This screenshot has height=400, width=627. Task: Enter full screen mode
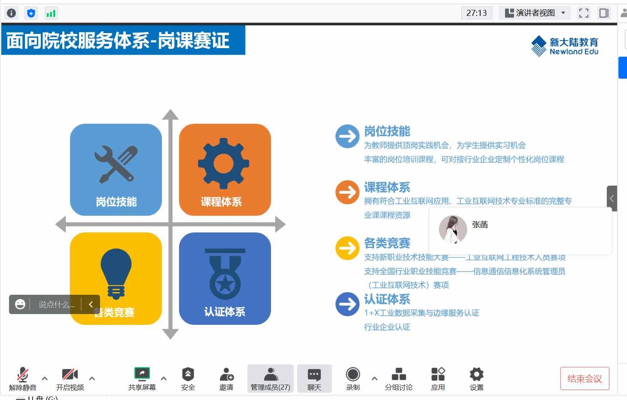pyautogui.click(x=583, y=13)
